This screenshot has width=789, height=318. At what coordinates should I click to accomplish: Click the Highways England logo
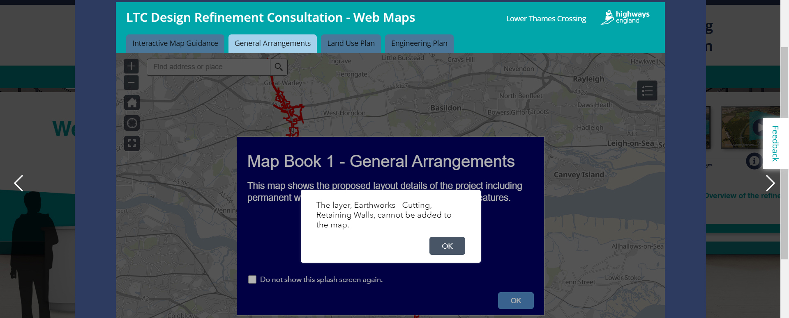(x=625, y=17)
